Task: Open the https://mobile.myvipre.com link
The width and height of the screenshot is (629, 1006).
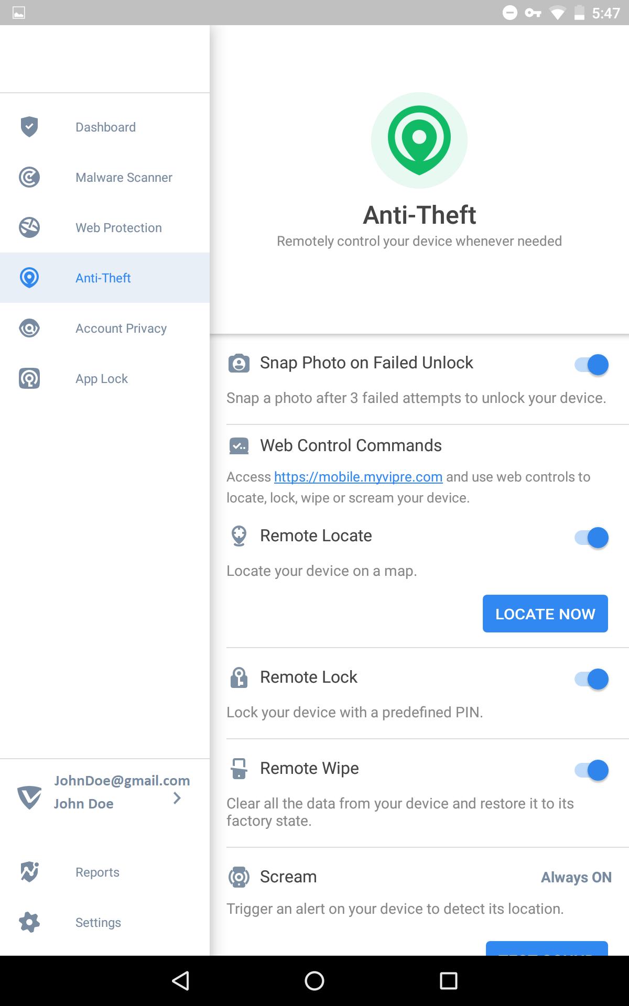Action: click(358, 477)
